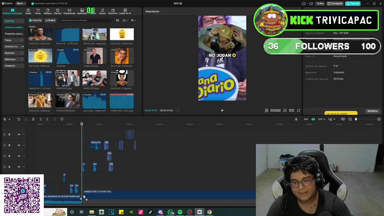Adjust the timeline zoom slider handle

[356, 119]
